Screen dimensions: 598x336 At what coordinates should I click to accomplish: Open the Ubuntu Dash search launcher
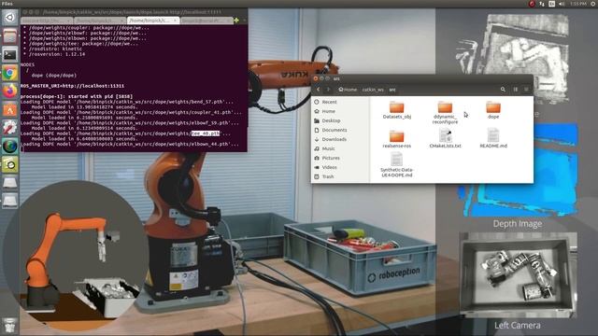pyautogui.click(x=10, y=18)
